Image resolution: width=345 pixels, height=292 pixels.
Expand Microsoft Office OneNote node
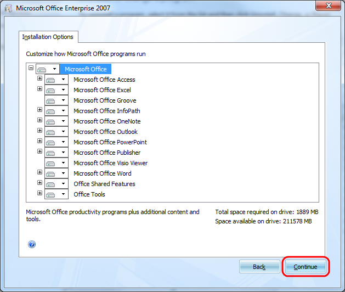click(39, 120)
